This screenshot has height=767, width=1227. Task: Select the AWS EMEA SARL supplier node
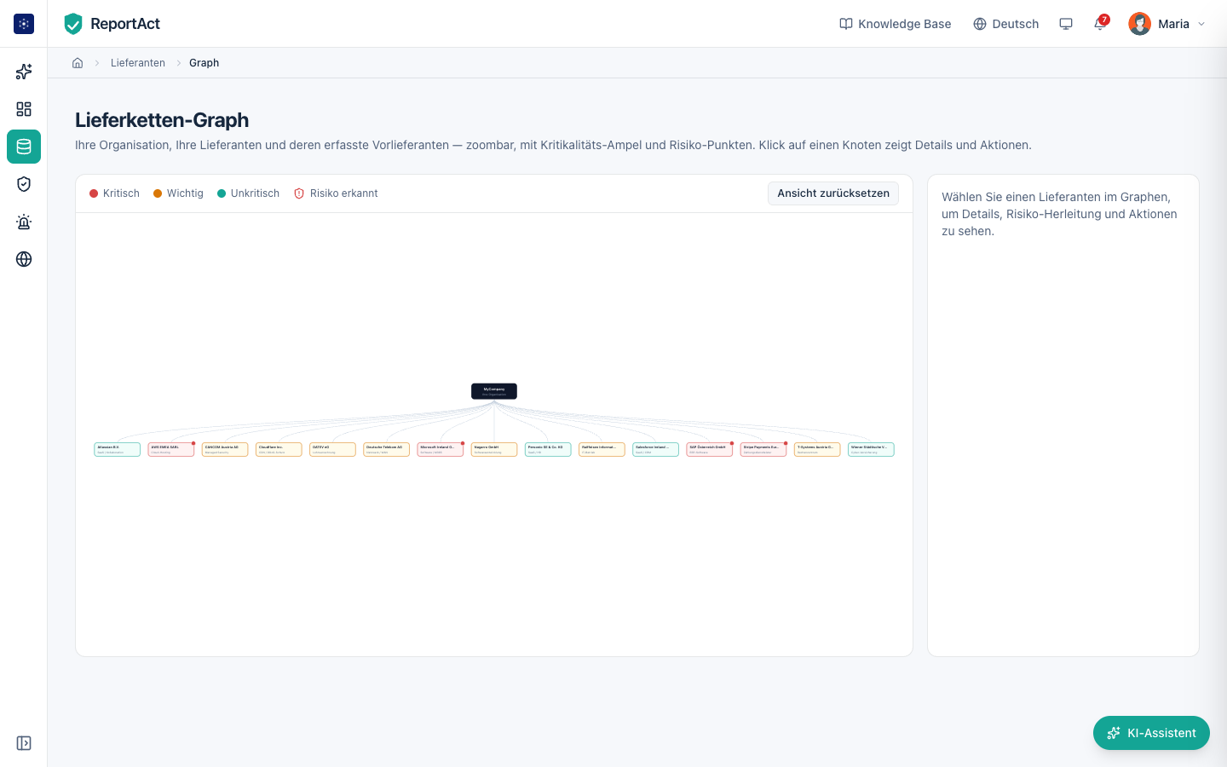[x=171, y=449]
